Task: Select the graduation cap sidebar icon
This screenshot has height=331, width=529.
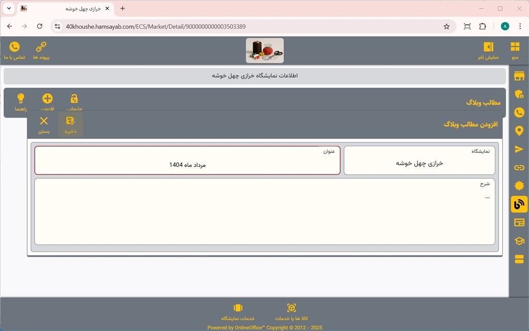Action: coord(519,241)
